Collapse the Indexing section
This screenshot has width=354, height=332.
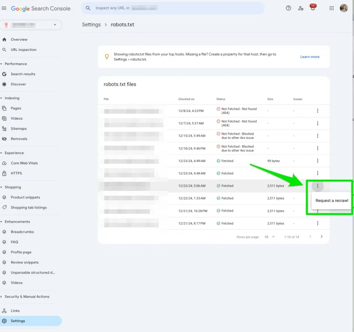tap(1, 98)
